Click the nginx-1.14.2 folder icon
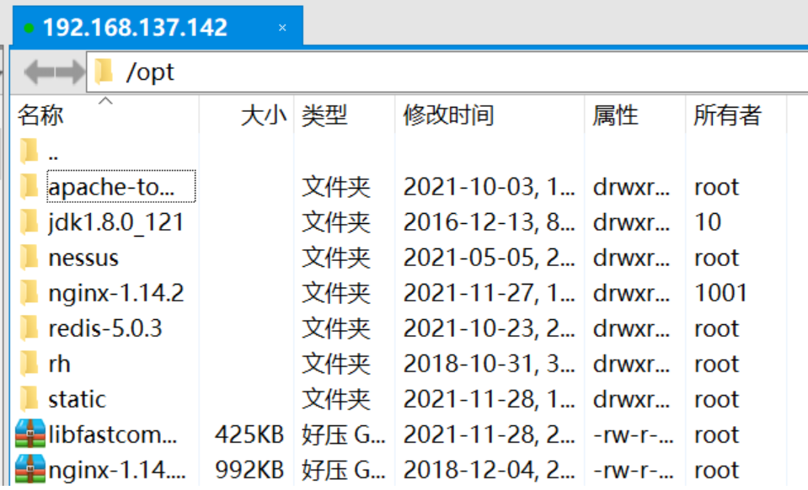 point(29,293)
